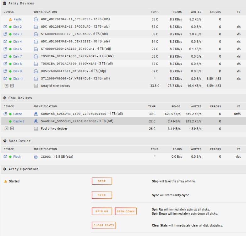Open the Parity device link

pyautogui.click(x=18, y=19)
